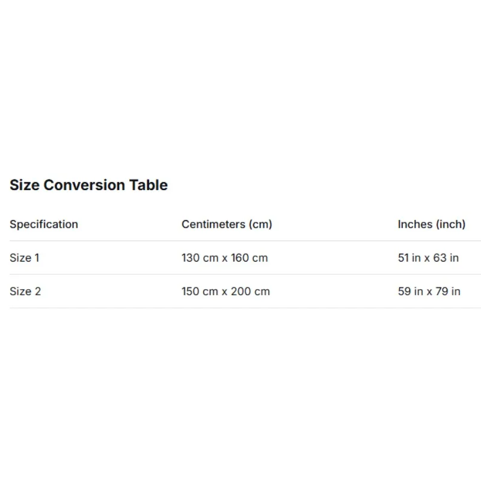Click the "130" number in Size 1 row

191,258
